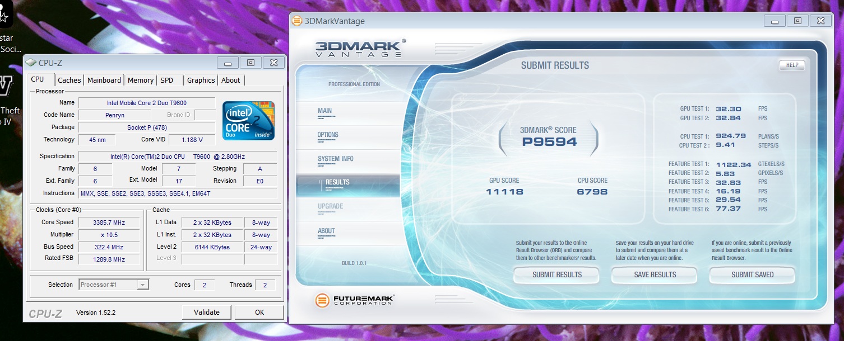Close the 3DMarkVantage window
The image size is (844, 341).
pos(821,21)
